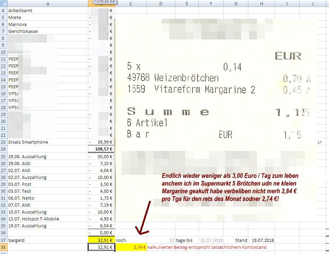This screenshot has width=329, height=254.
Task: Select column C header
Action: pyautogui.click(x=131, y=3)
